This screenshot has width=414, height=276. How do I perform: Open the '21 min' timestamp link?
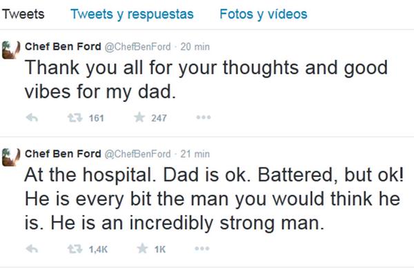(x=195, y=153)
